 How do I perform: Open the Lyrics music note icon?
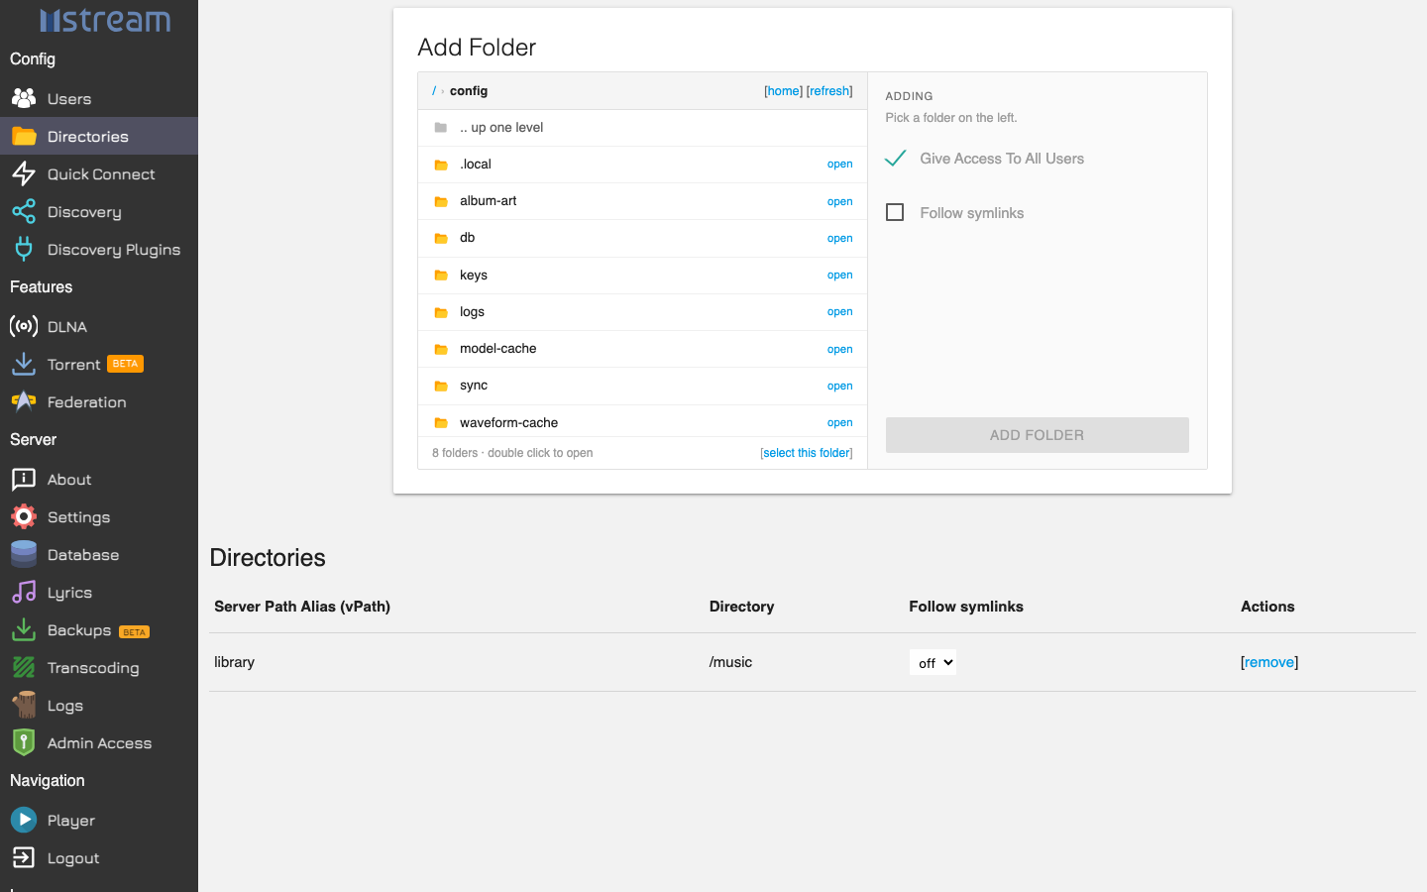24,592
